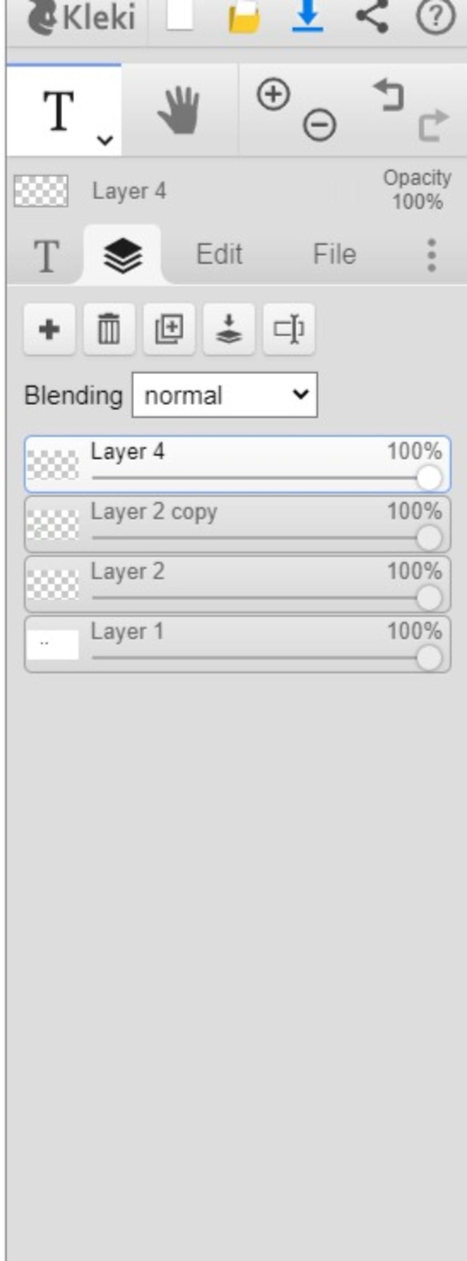Undo the last action
The image size is (467, 1261).
click(x=390, y=95)
